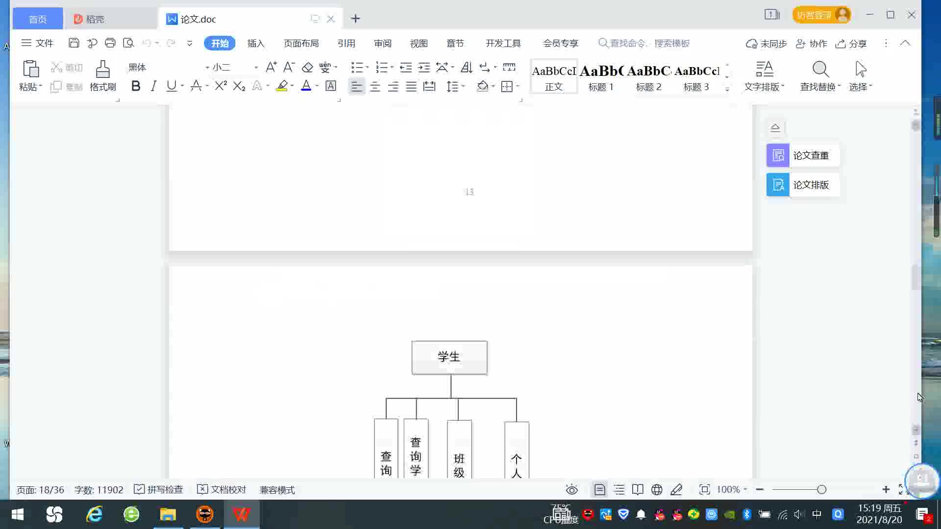The height and width of the screenshot is (529, 941).
Task: Open the 页面布局 ribbon tab
Action: (301, 44)
